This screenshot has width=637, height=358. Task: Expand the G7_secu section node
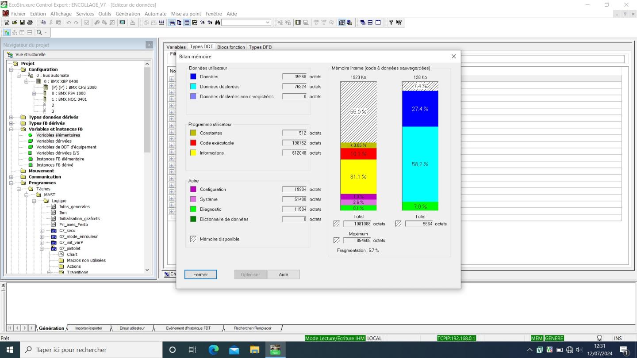click(42, 231)
